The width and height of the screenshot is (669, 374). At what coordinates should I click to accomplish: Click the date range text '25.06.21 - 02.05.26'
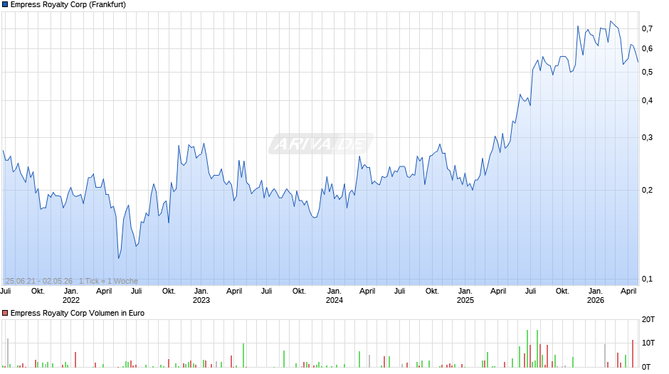click(39, 281)
